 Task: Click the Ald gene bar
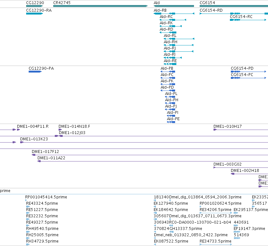click(x=174, y=6)
